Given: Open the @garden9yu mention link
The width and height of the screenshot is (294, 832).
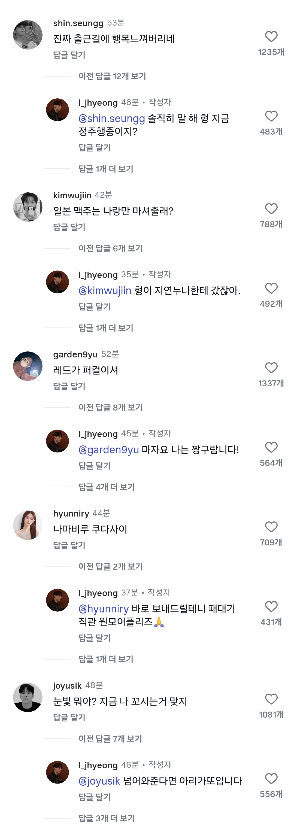Looking at the screenshot, I should click(109, 450).
